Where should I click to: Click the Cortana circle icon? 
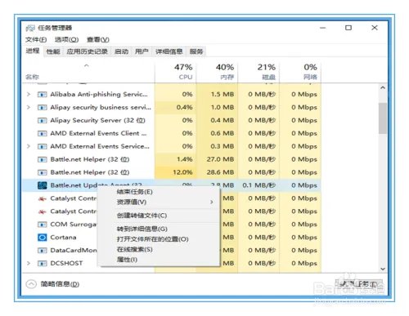[x=42, y=238]
